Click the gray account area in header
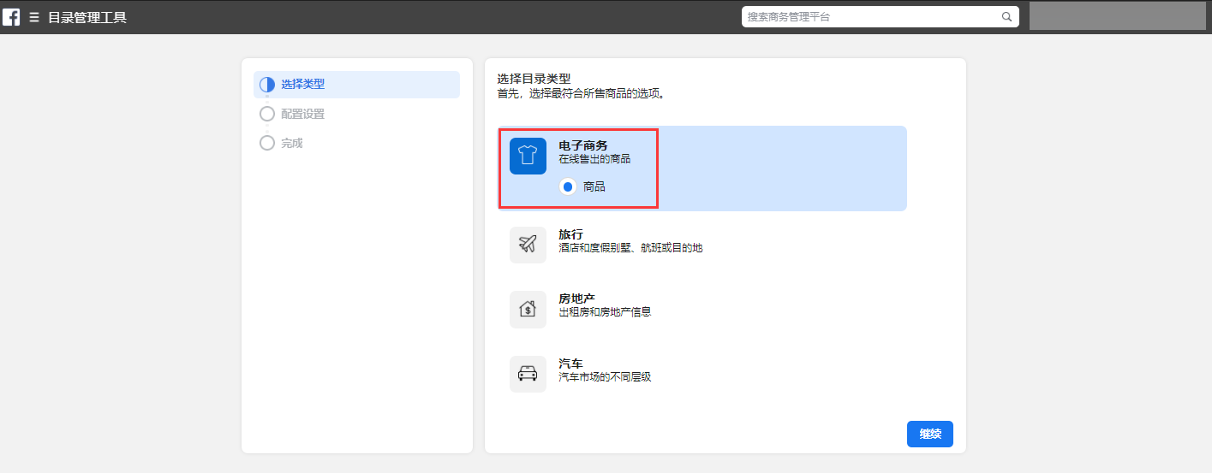 pyautogui.click(x=1118, y=16)
